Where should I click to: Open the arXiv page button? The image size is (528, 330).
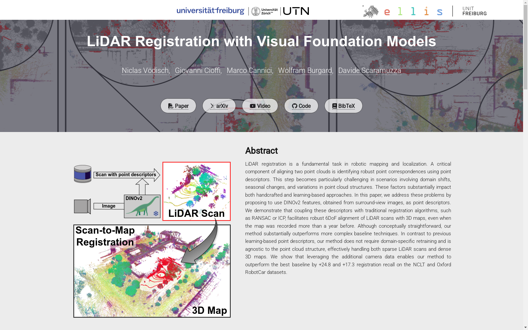[219, 106]
